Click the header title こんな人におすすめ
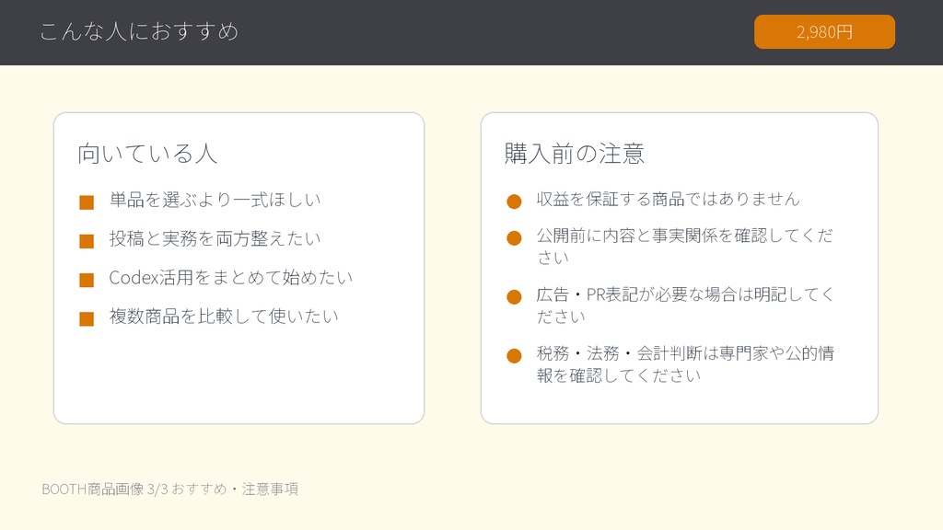The height and width of the screenshot is (530, 943). 140,31
